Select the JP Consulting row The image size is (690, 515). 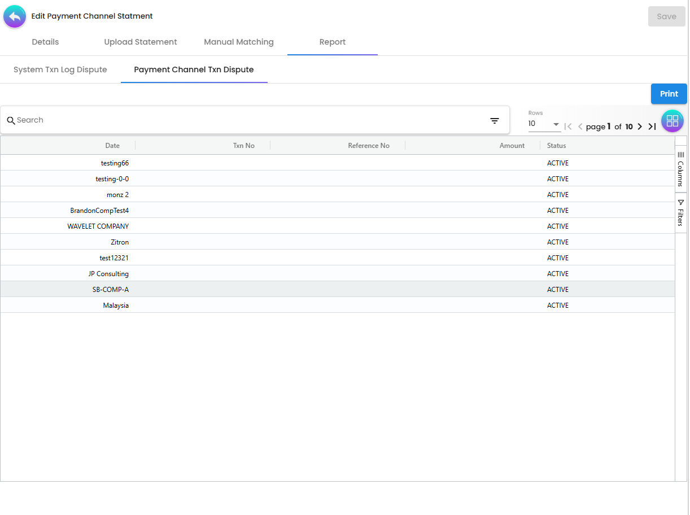338,273
